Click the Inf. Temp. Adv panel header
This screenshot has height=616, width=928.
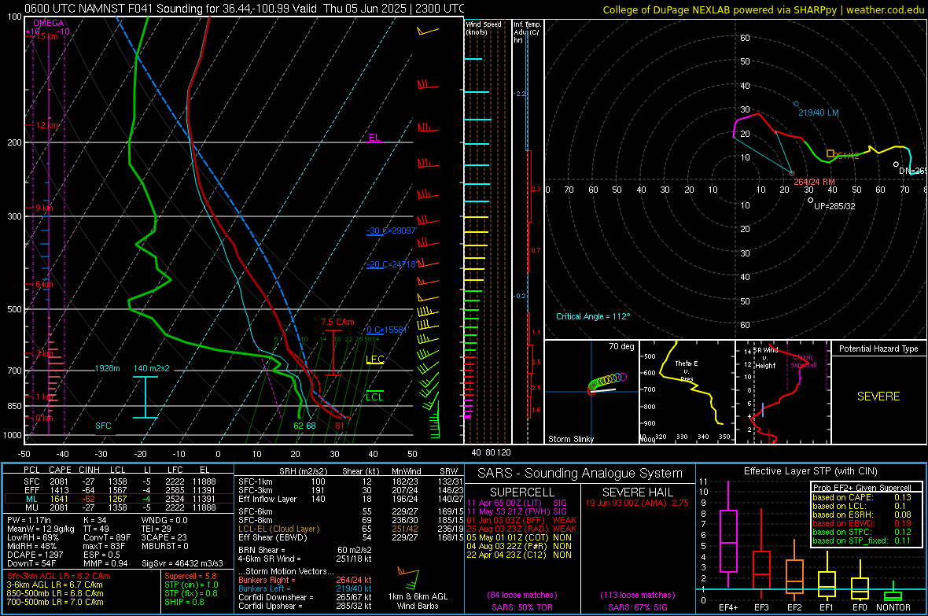pyautogui.click(x=527, y=31)
